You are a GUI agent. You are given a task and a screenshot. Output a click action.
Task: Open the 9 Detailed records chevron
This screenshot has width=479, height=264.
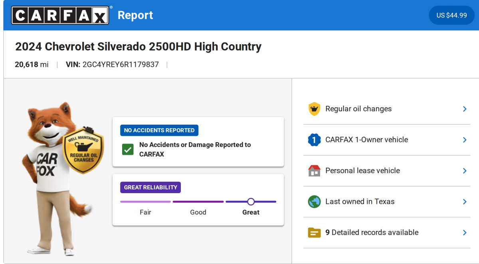point(465,233)
